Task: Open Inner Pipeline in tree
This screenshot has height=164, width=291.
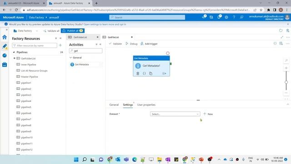Action: point(28,65)
